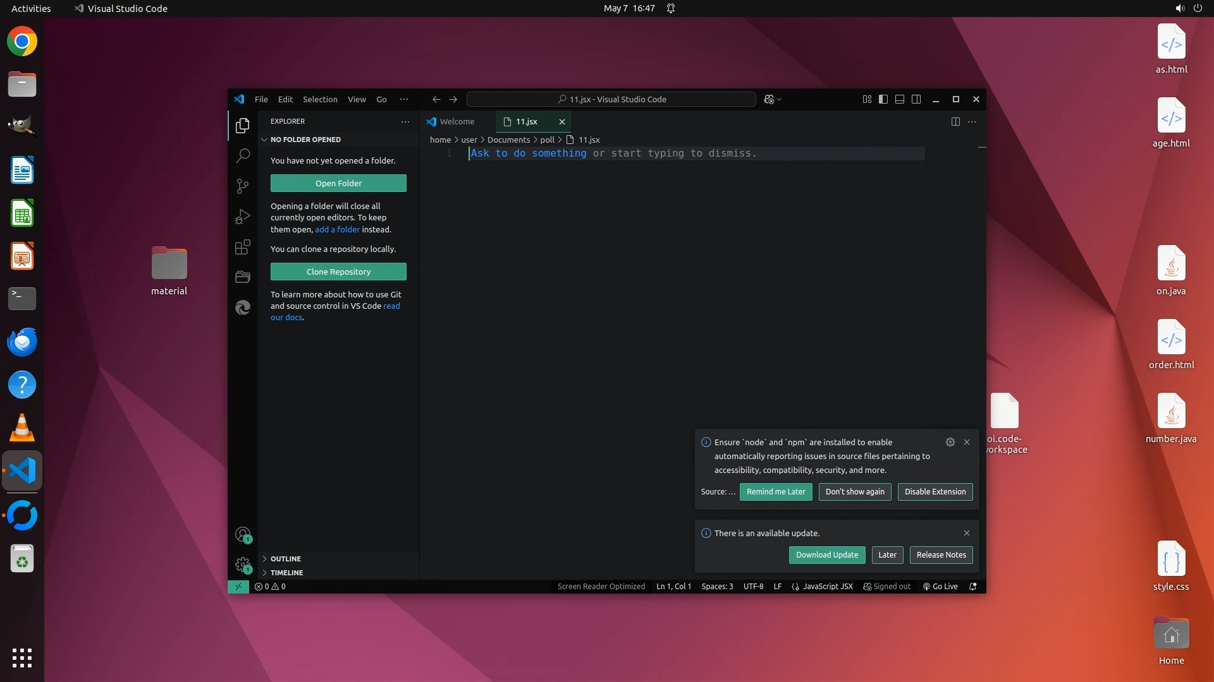The height and width of the screenshot is (682, 1214).
Task: Expand the TIMELINE section
Action: pyautogui.click(x=286, y=573)
